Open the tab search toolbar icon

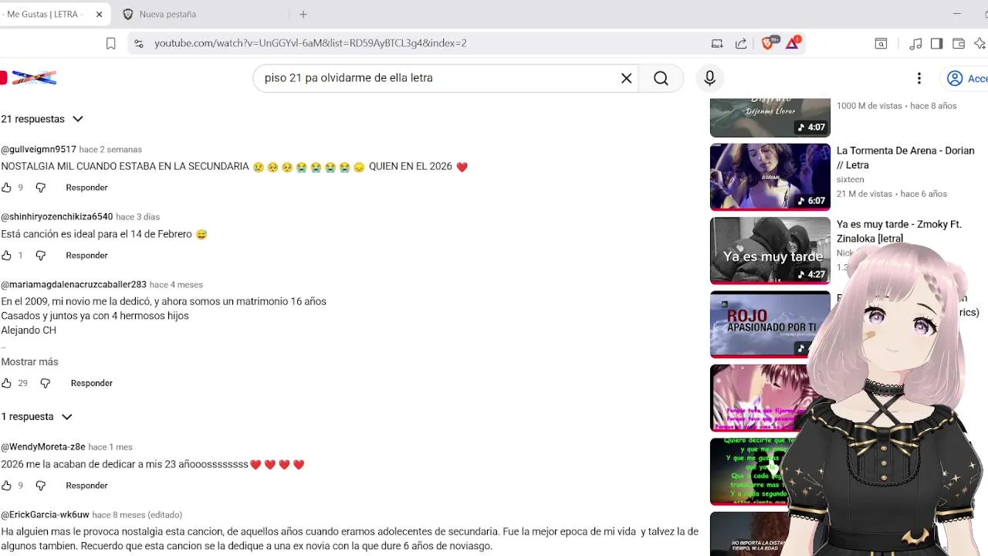881,43
